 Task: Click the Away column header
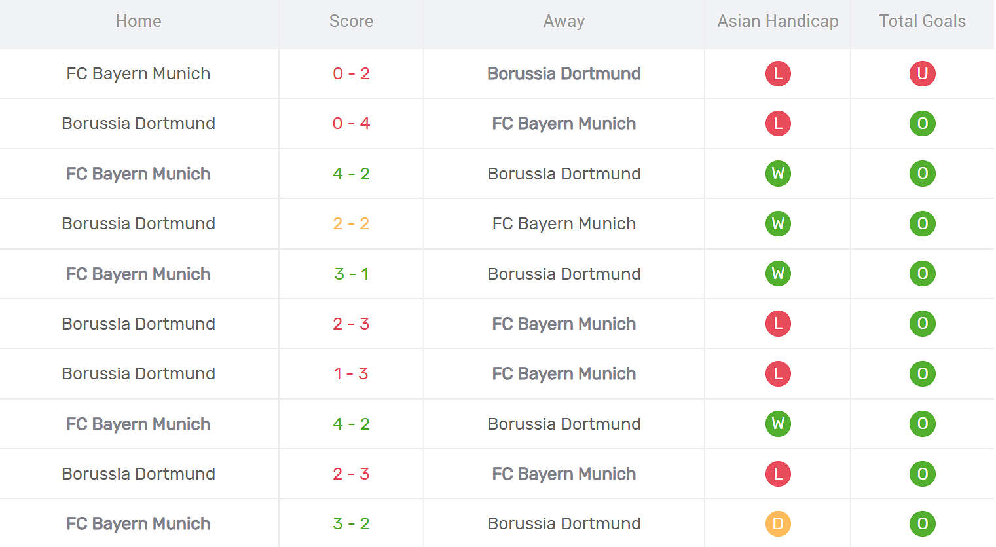(x=564, y=21)
